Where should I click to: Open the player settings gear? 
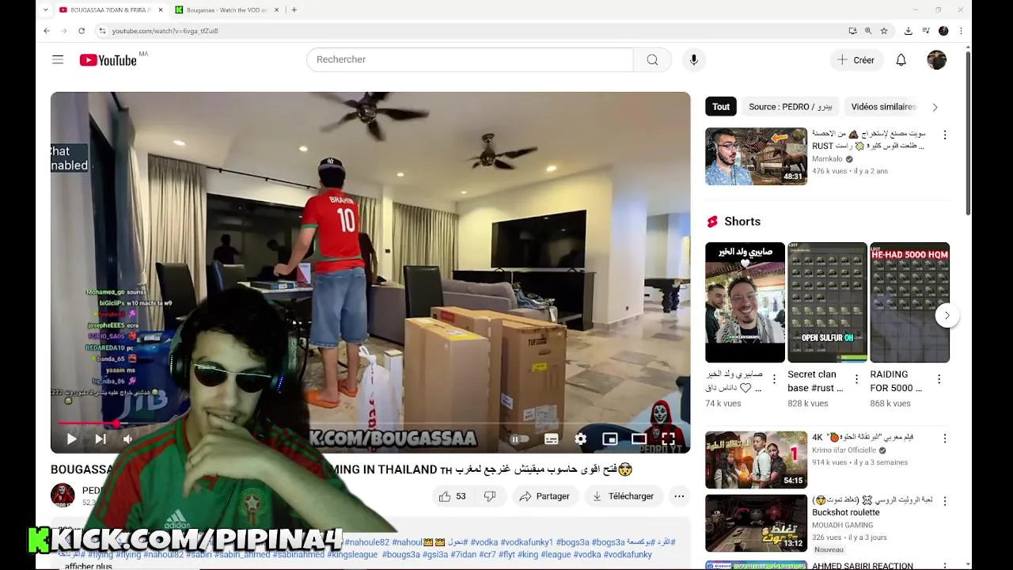(x=581, y=439)
